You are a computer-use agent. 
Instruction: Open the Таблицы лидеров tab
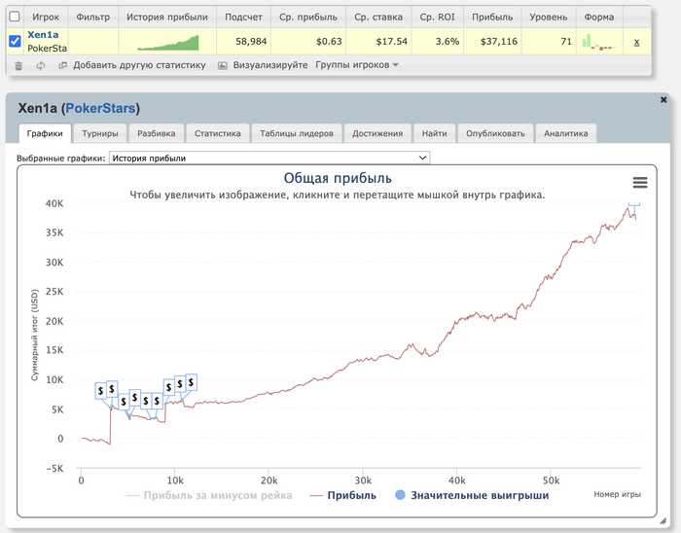tap(297, 133)
